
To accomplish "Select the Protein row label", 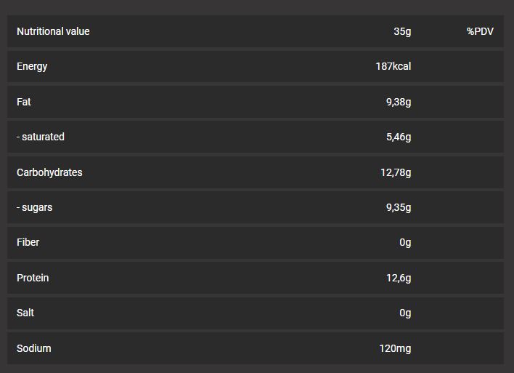I will click(x=33, y=278).
